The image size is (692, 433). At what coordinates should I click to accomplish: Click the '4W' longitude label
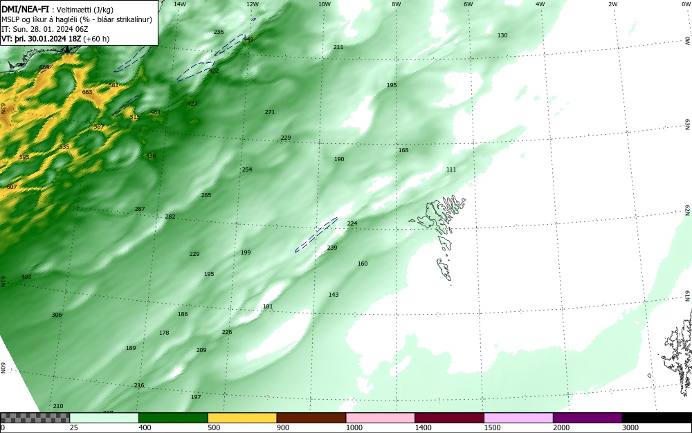[540, 4]
